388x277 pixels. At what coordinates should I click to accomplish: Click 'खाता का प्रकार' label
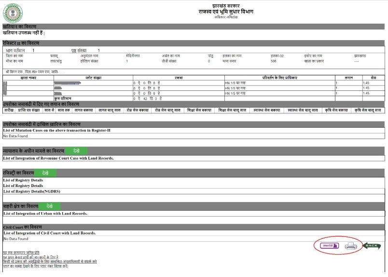[x=314, y=61]
